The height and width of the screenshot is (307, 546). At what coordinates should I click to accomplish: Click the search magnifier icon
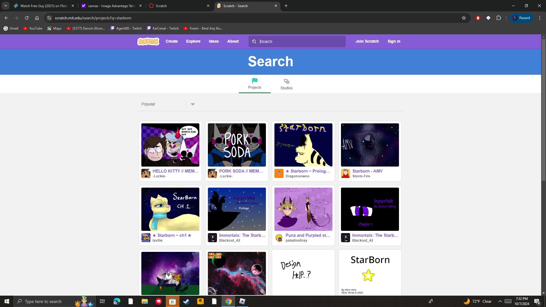coord(254,42)
